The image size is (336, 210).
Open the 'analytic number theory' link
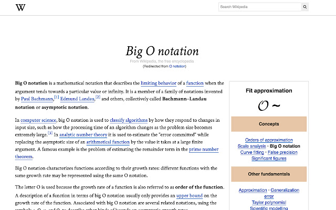[x=83, y=135]
